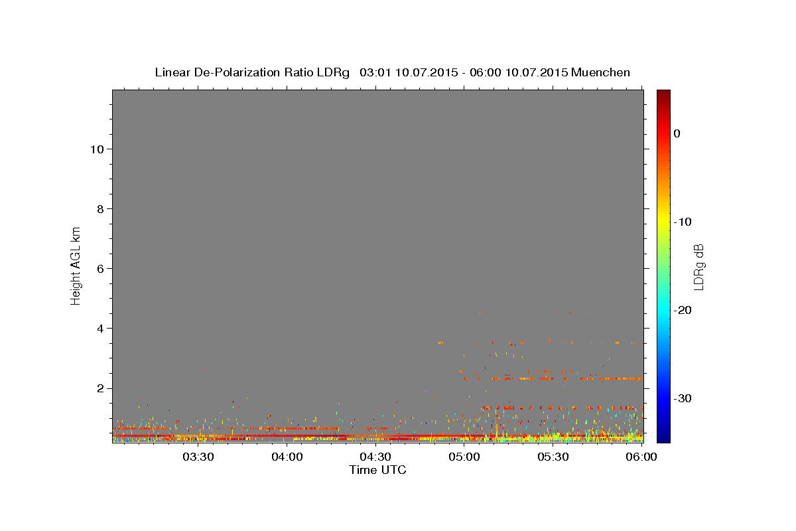Click the height tick label 6
Image resolution: width=796 pixels, height=531 pixels.
99,268
